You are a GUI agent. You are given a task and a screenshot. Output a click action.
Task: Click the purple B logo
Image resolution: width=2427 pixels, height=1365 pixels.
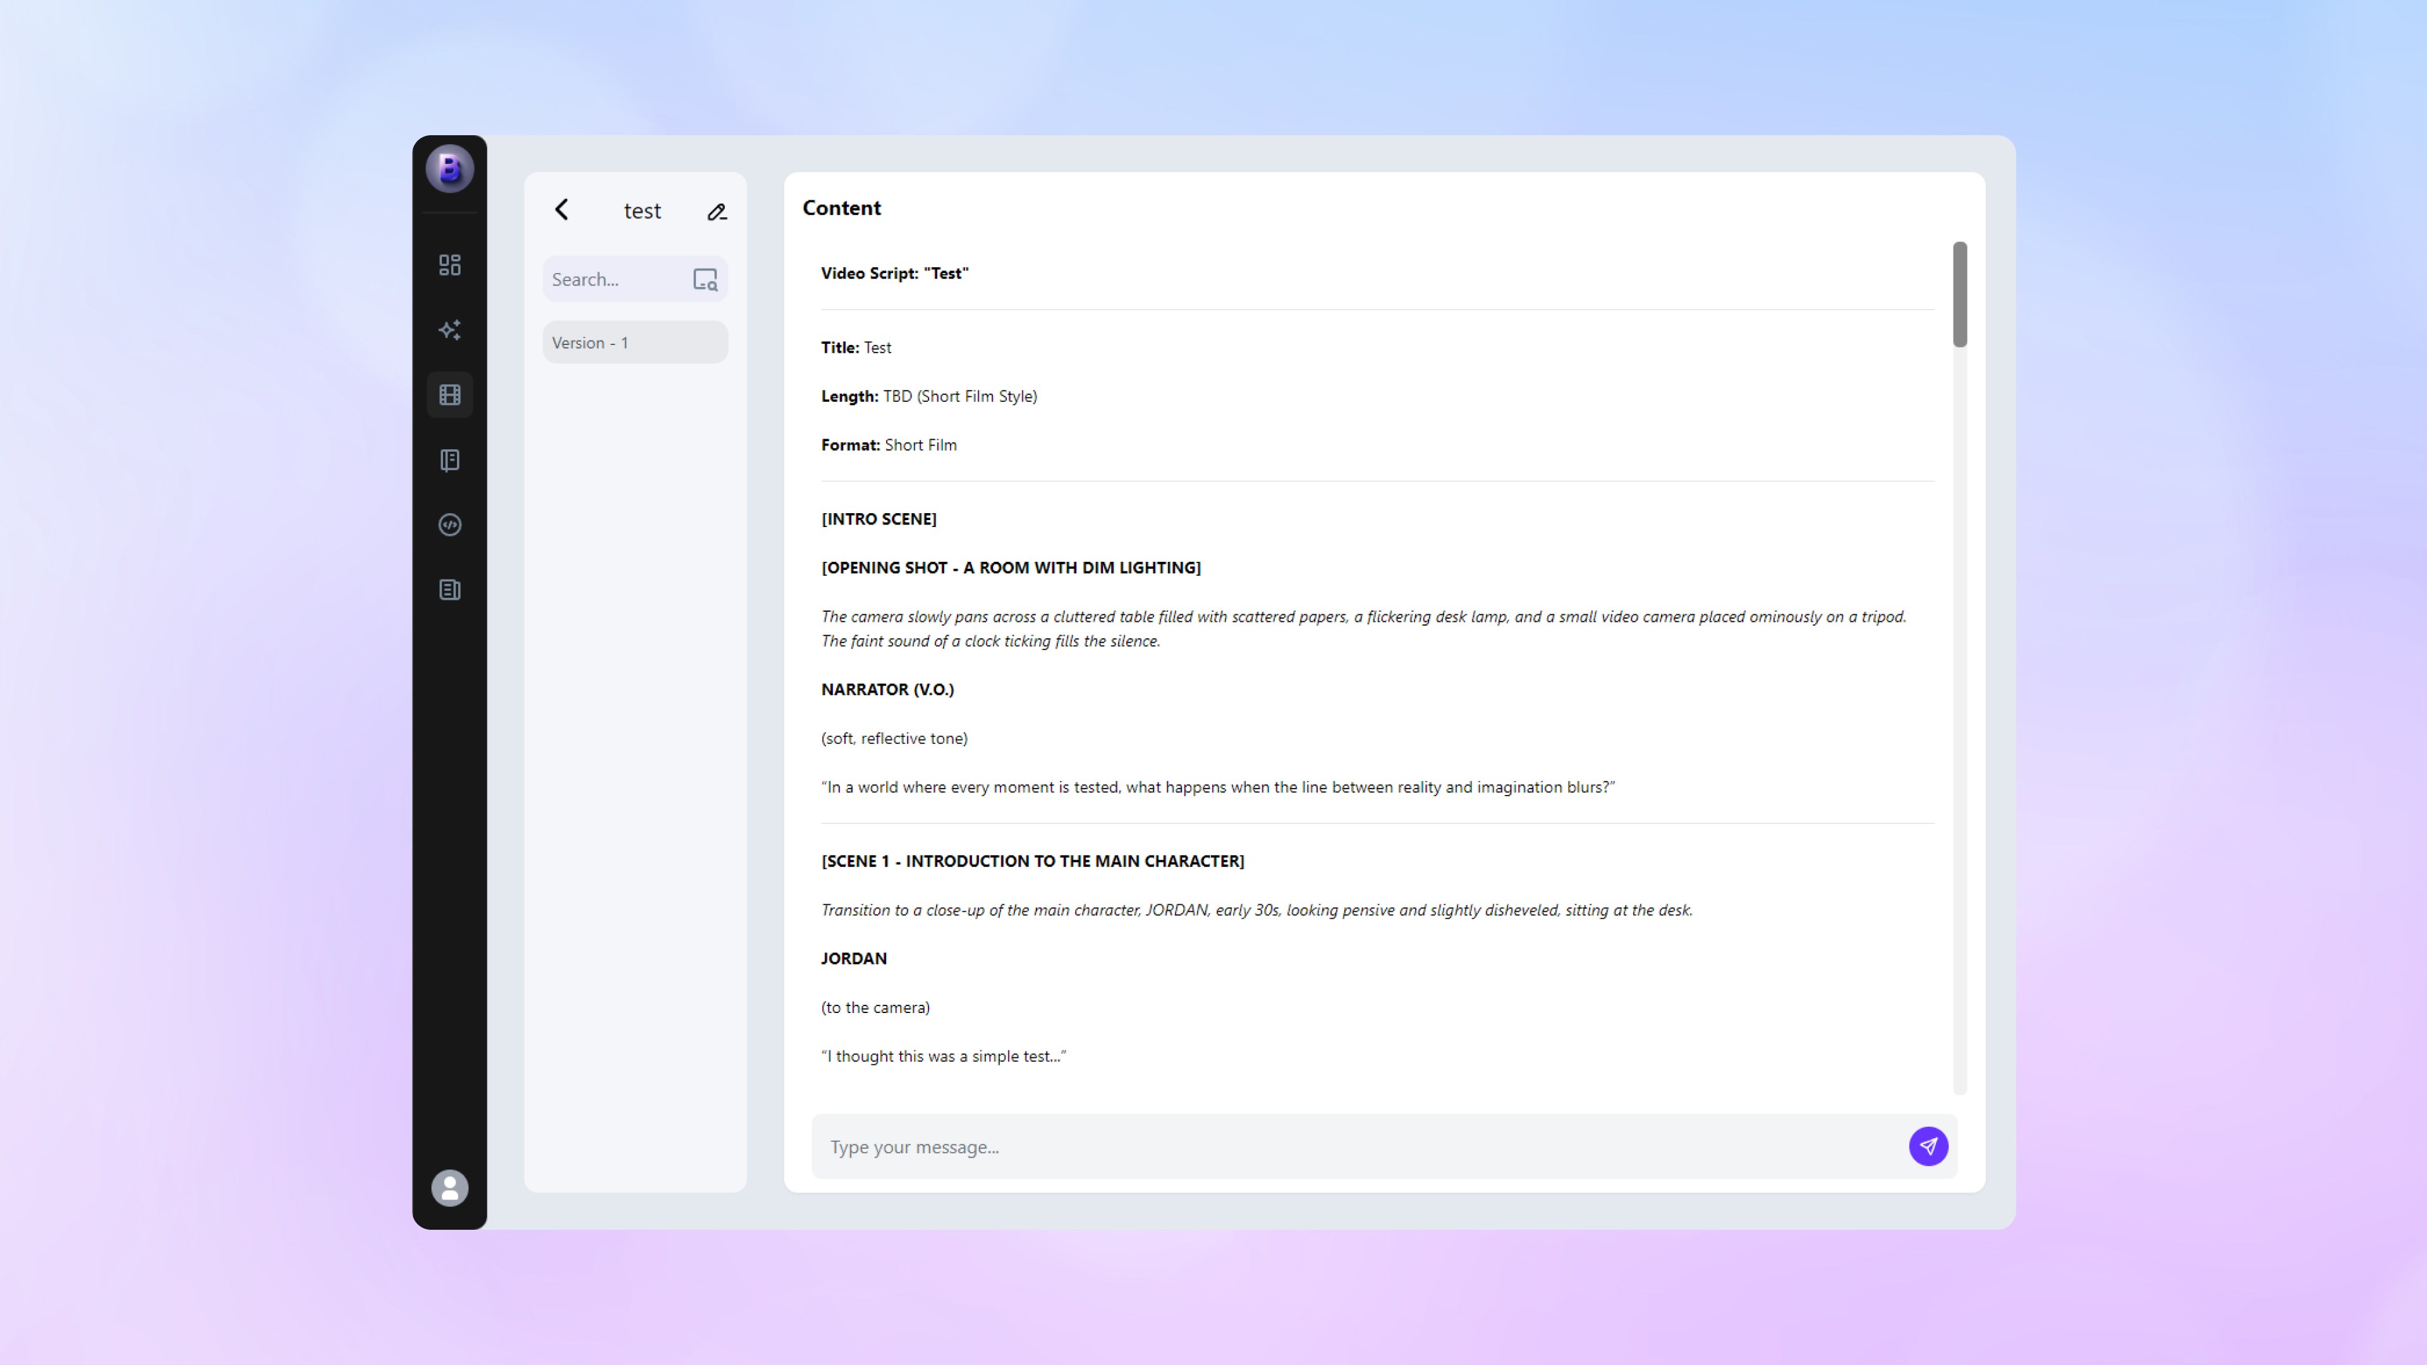(x=449, y=169)
